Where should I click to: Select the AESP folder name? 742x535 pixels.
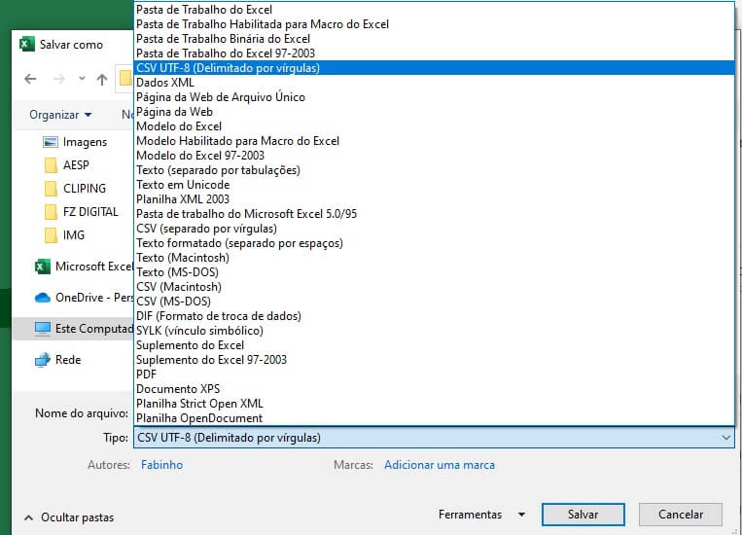(x=76, y=165)
